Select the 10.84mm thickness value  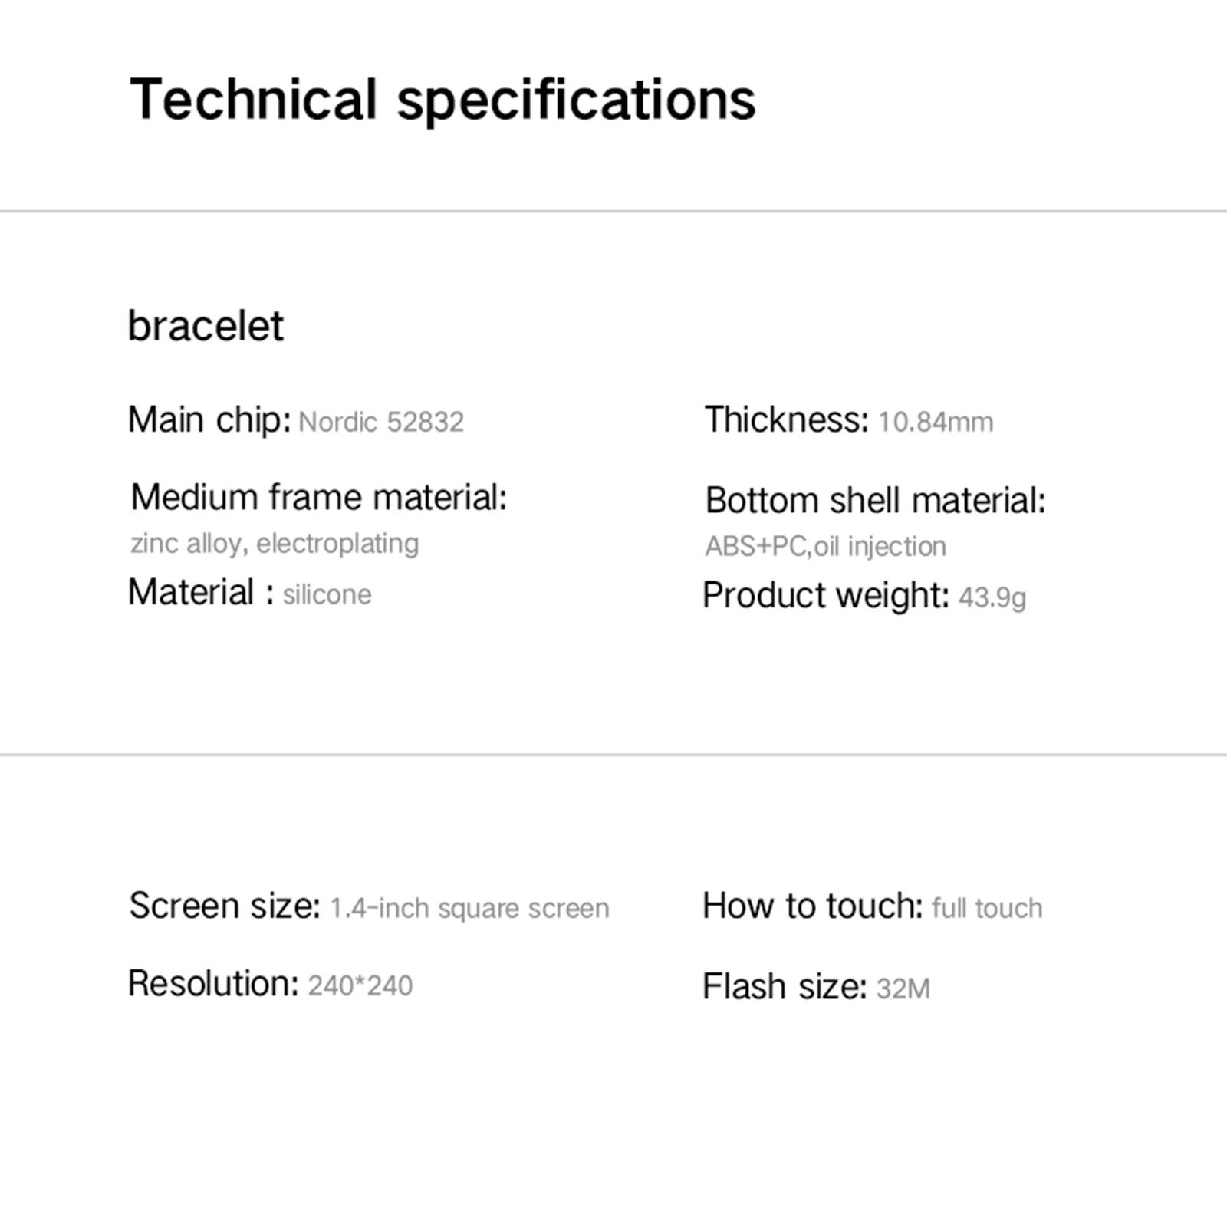tap(935, 423)
